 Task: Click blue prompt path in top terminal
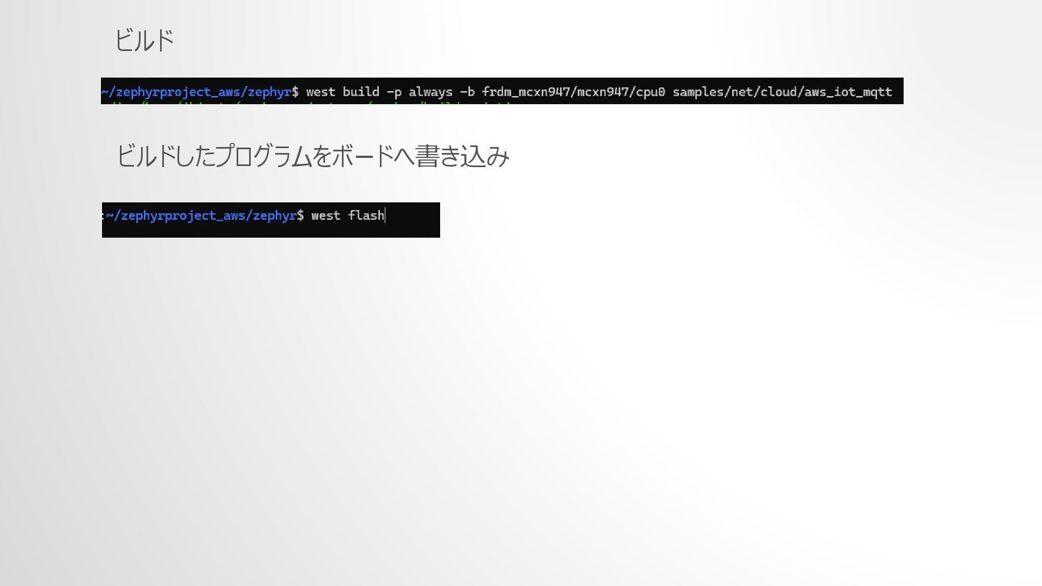(196, 92)
